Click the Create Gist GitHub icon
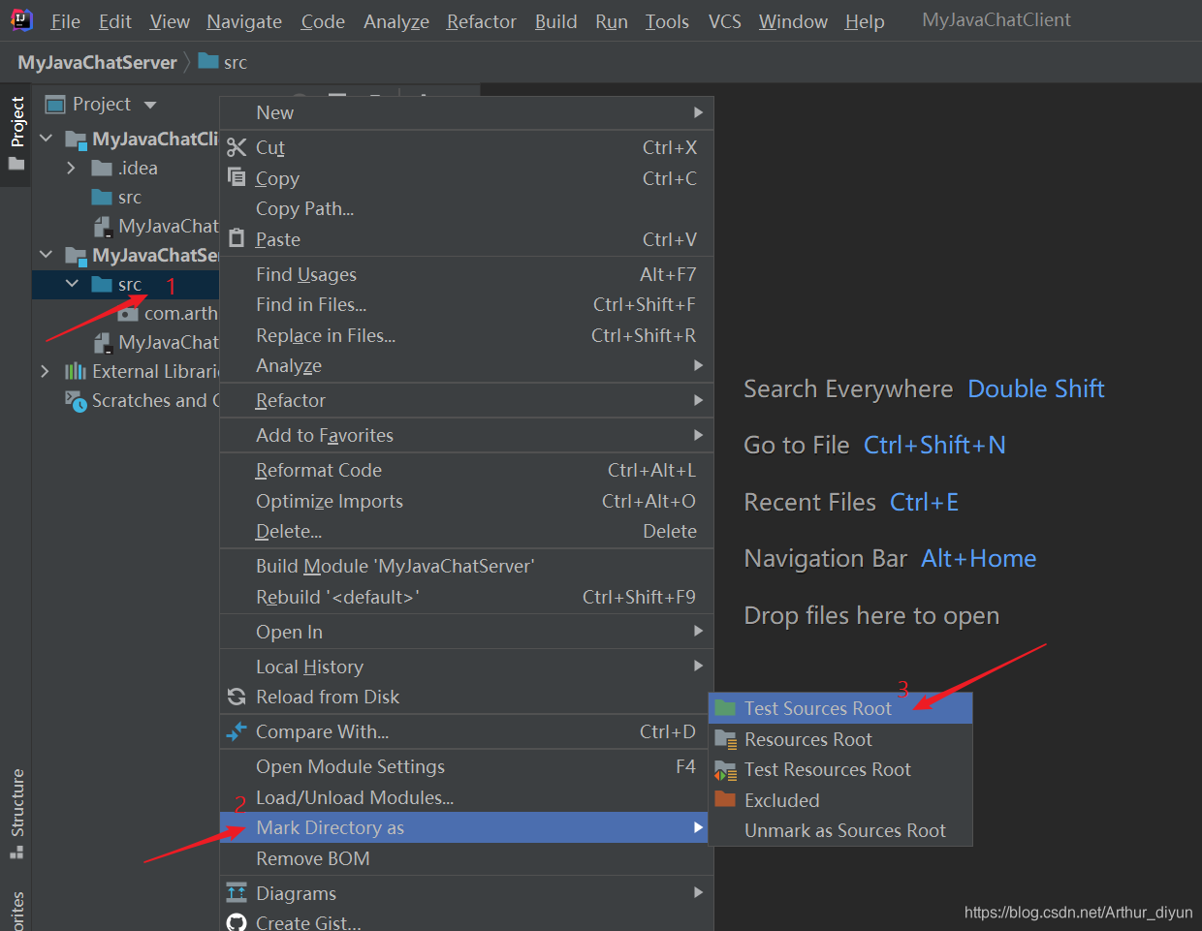The image size is (1202, 931). (x=237, y=922)
